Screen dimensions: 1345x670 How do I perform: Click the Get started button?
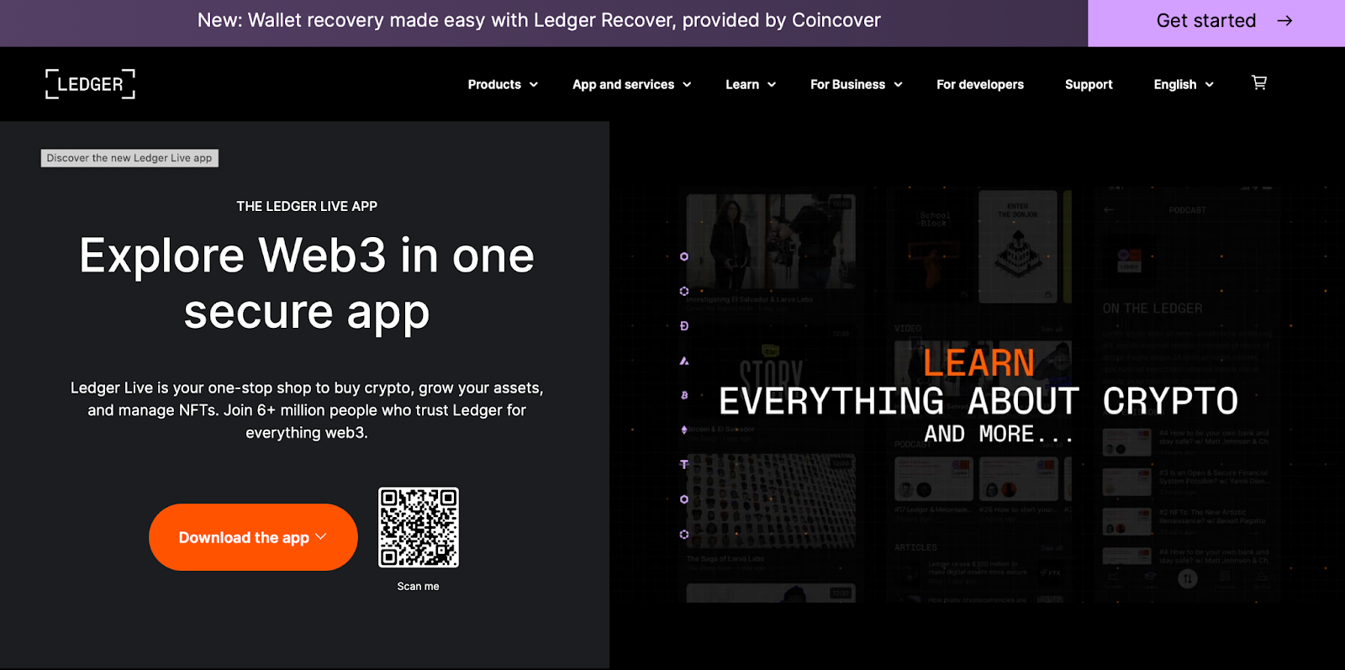coord(1216,23)
